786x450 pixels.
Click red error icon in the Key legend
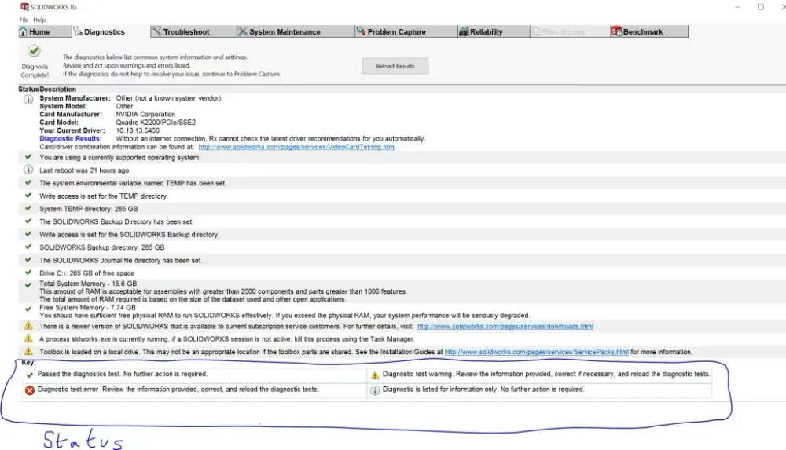point(30,390)
